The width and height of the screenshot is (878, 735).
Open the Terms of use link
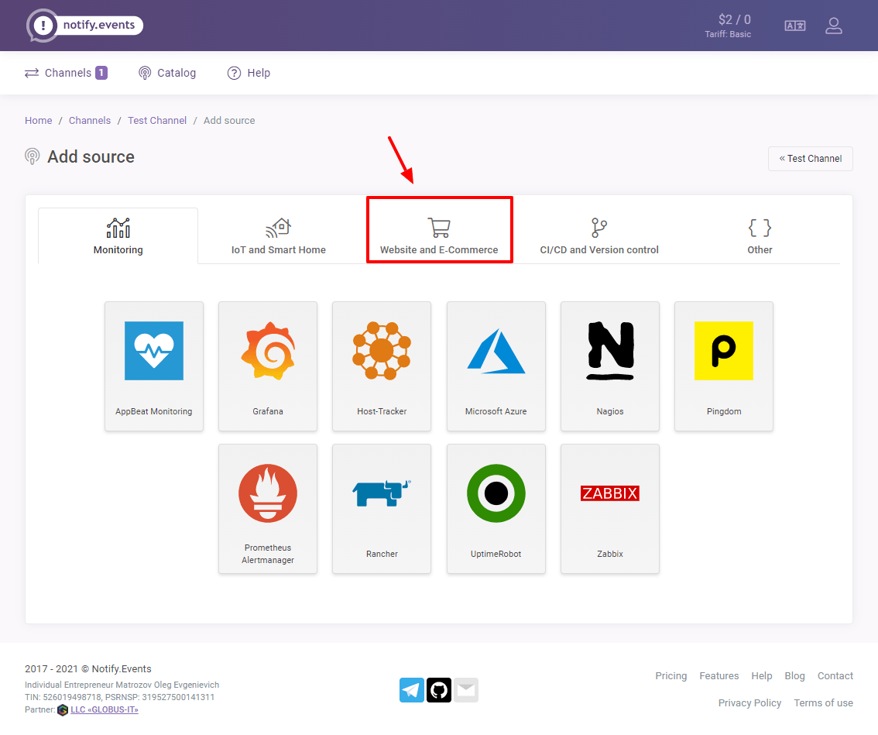click(823, 702)
